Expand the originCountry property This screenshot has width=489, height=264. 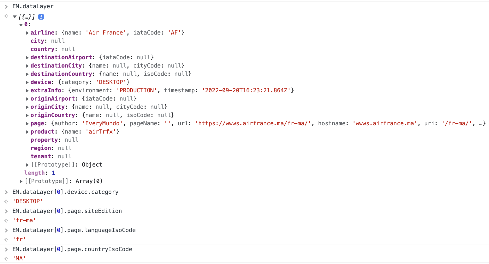point(27,115)
